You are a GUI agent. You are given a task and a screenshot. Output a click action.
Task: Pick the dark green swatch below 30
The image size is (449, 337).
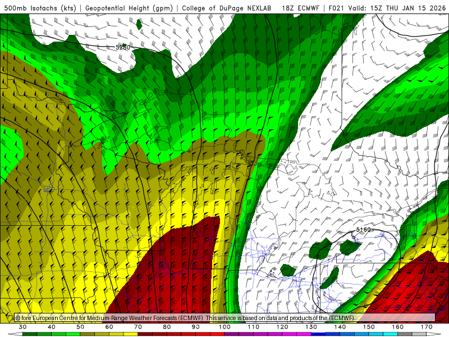click(x=30, y=334)
